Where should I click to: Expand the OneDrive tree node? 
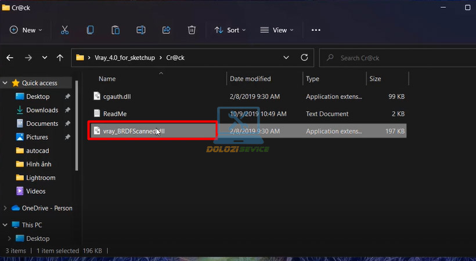pos(5,208)
